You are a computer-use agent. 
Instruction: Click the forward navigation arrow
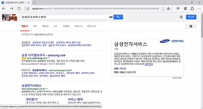pyautogui.click(x=11, y=9)
